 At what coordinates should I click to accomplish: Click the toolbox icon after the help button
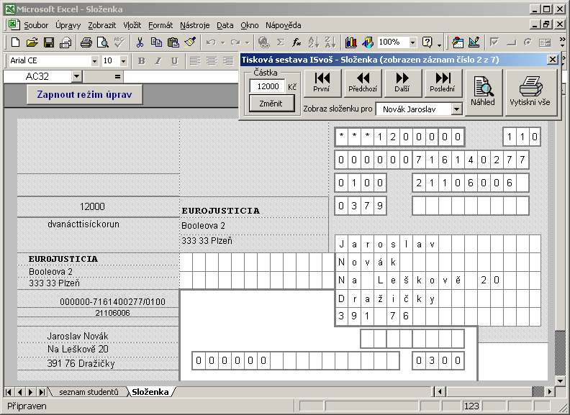[458, 42]
